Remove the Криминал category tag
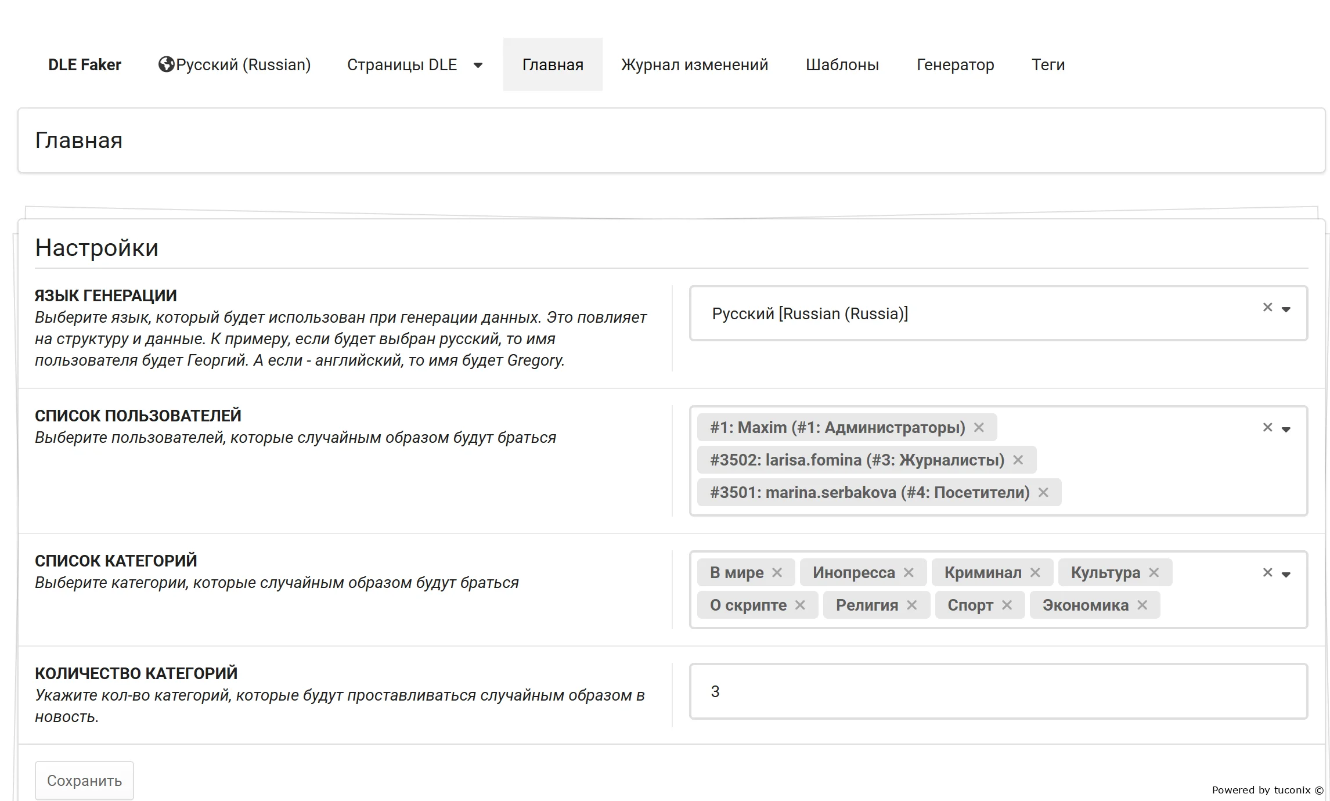This screenshot has height=801, width=1330. 1035,573
